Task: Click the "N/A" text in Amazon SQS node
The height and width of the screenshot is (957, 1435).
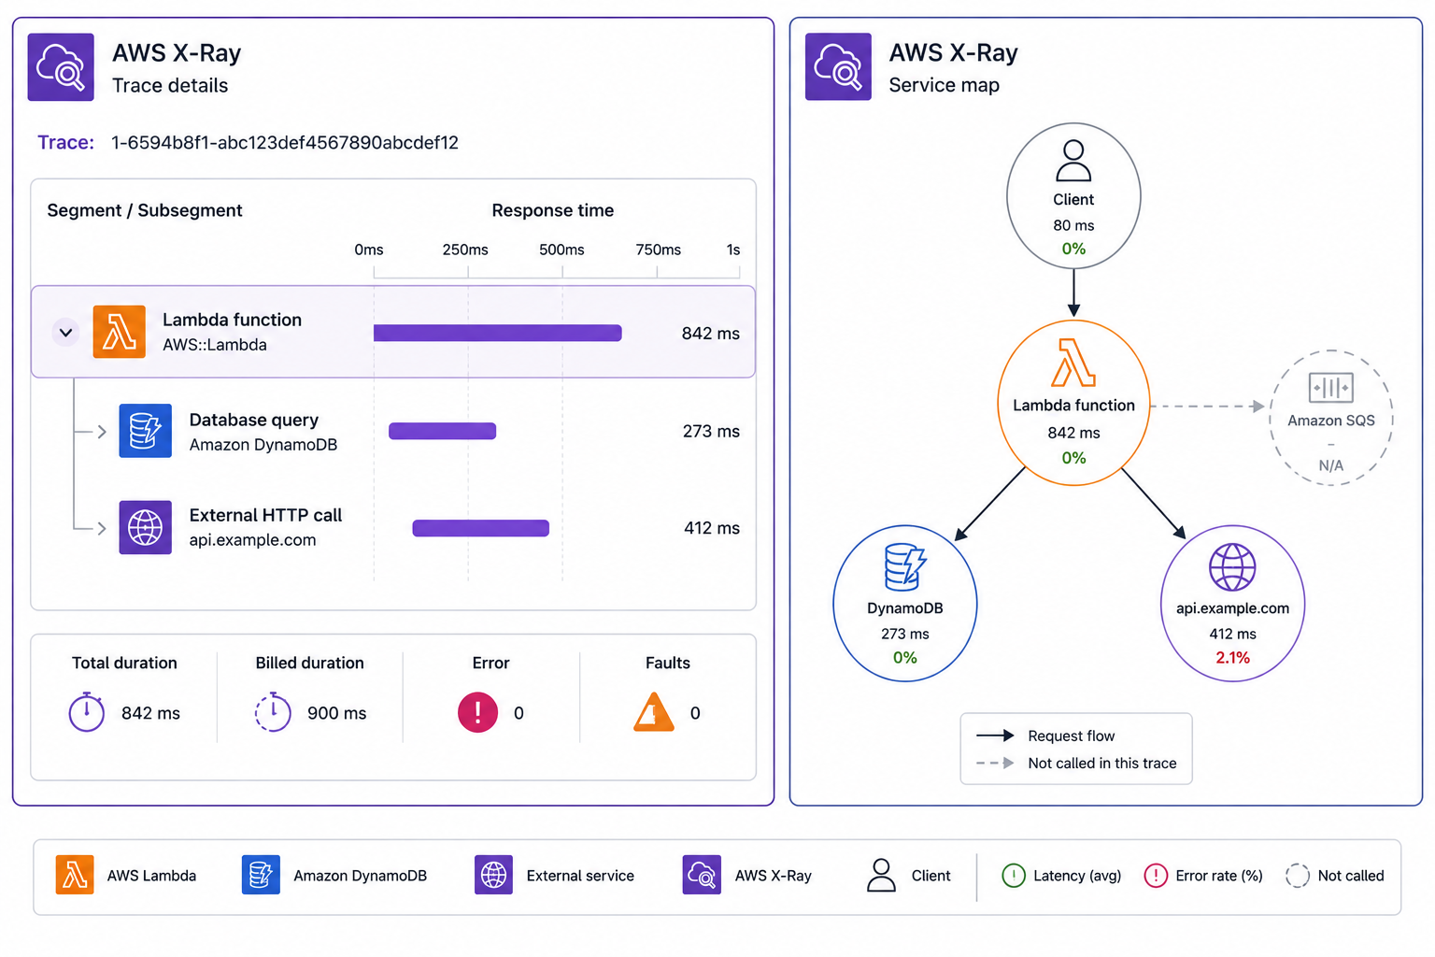Action: [1331, 465]
